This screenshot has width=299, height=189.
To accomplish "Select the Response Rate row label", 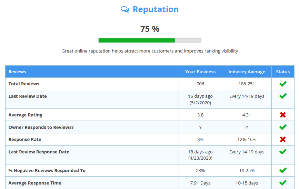I will [x=25, y=140].
